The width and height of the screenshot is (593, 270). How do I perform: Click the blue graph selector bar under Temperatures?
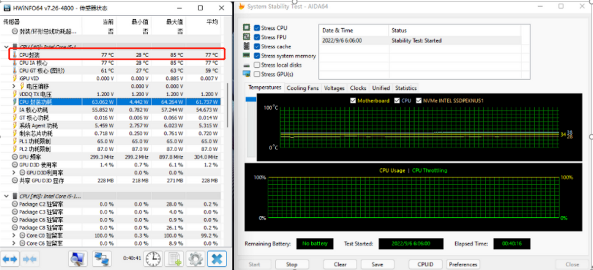252,99
